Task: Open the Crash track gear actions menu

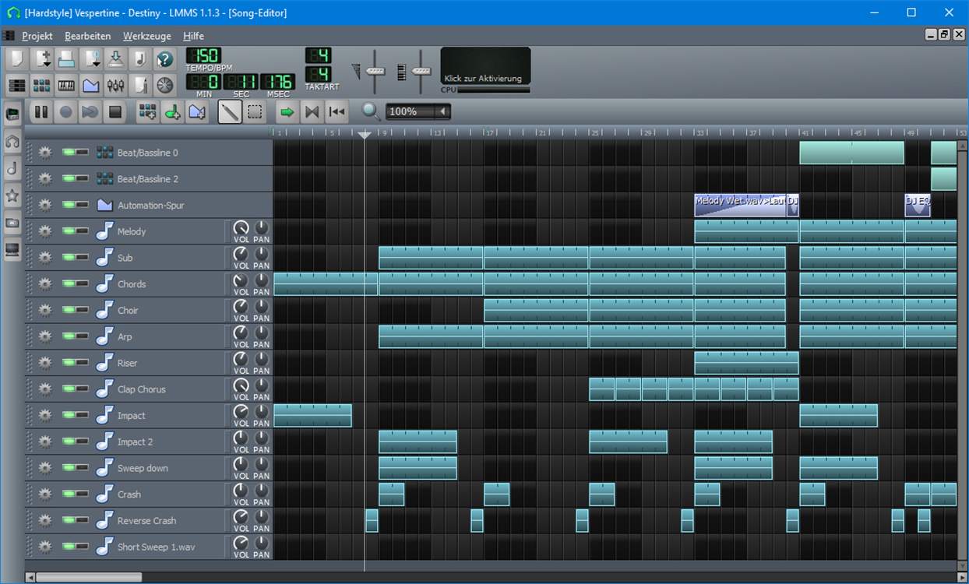Action: [x=45, y=494]
